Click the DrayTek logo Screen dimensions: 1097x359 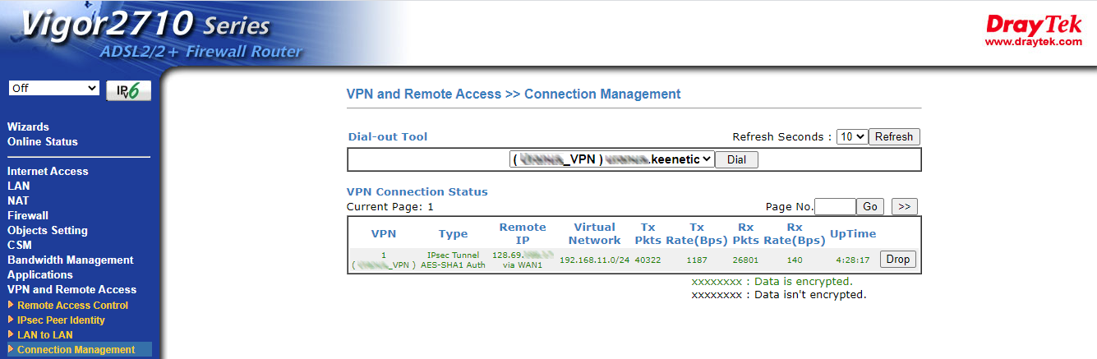coord(1034,25)
